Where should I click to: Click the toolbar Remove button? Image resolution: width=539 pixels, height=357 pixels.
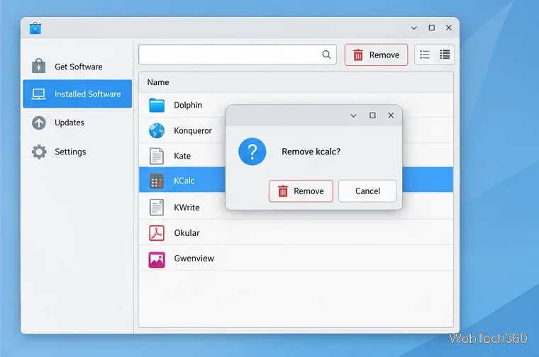pos(376,55)
